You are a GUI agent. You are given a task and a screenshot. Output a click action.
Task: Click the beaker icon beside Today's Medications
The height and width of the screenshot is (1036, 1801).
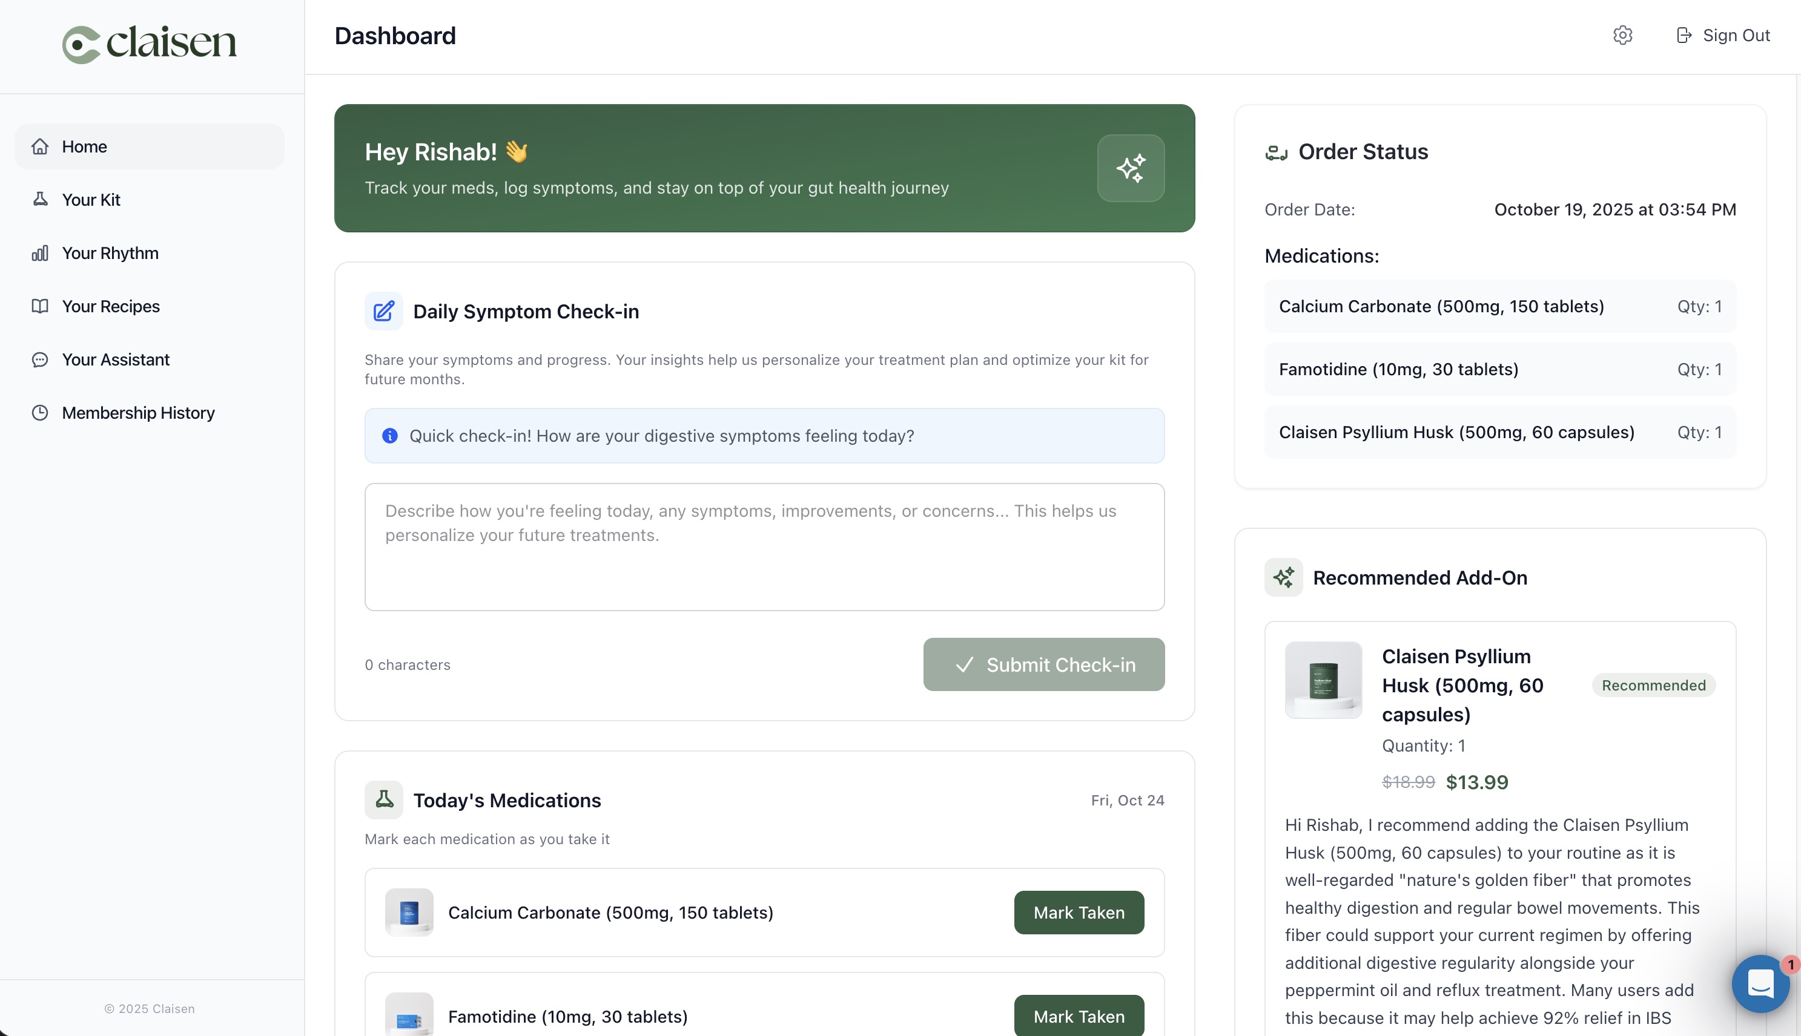(x=384, y=799)
